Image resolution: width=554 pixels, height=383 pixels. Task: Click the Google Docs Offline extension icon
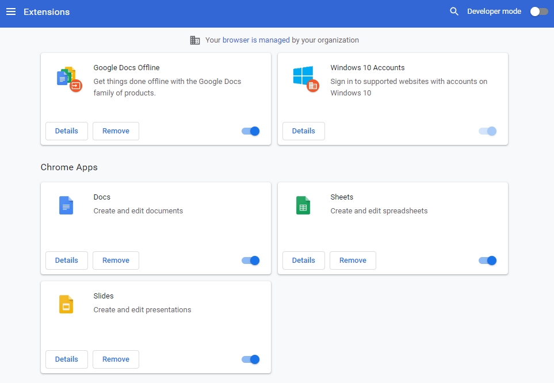pyautogui.click(x=69, y=79)
